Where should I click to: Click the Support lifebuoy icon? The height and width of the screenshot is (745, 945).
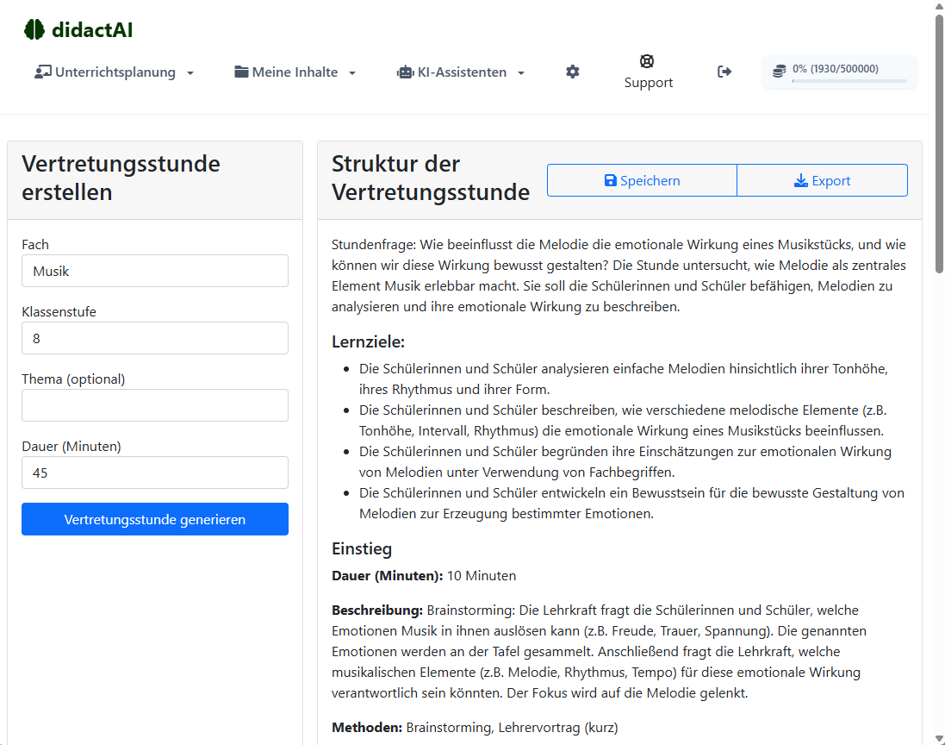[x=648, y=61]
